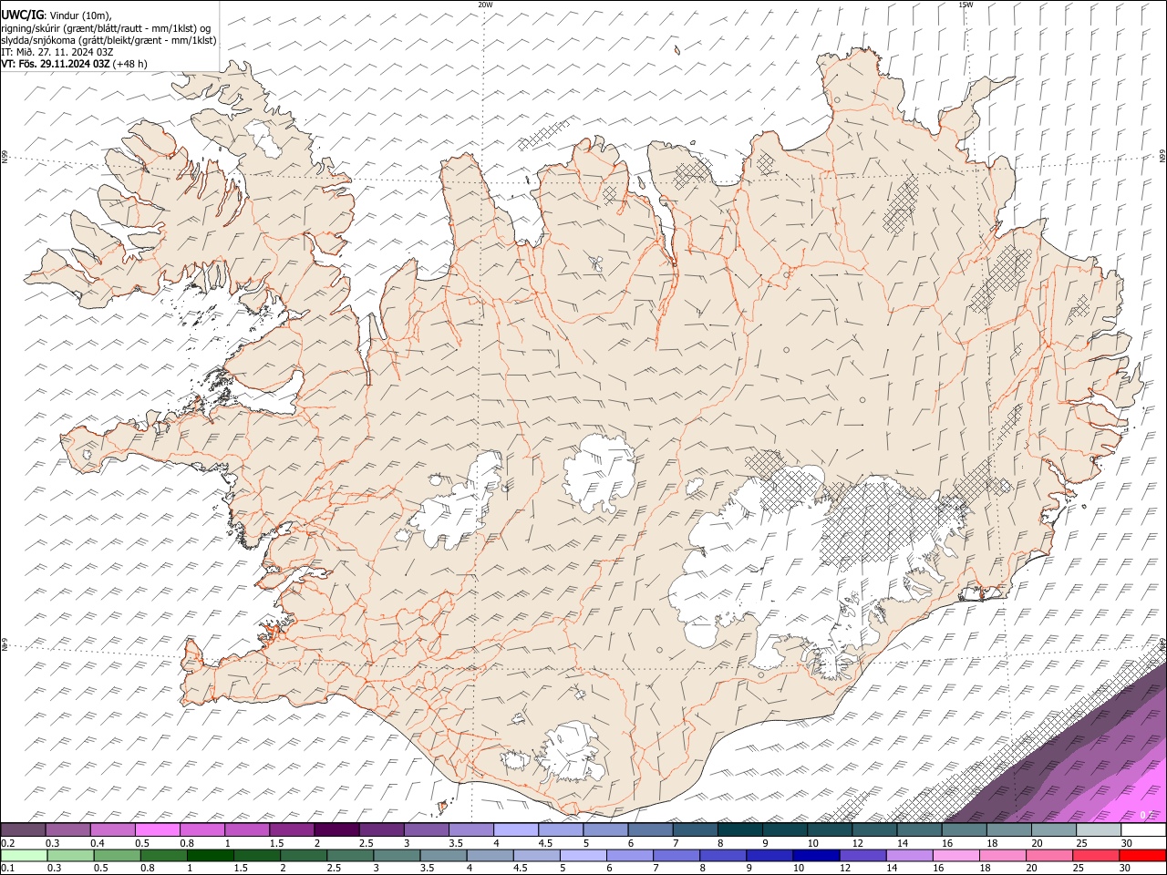Click the 4 lavender swatch in the upper legend row
The image size is (1167, 875).
click(x=516, y=830)
